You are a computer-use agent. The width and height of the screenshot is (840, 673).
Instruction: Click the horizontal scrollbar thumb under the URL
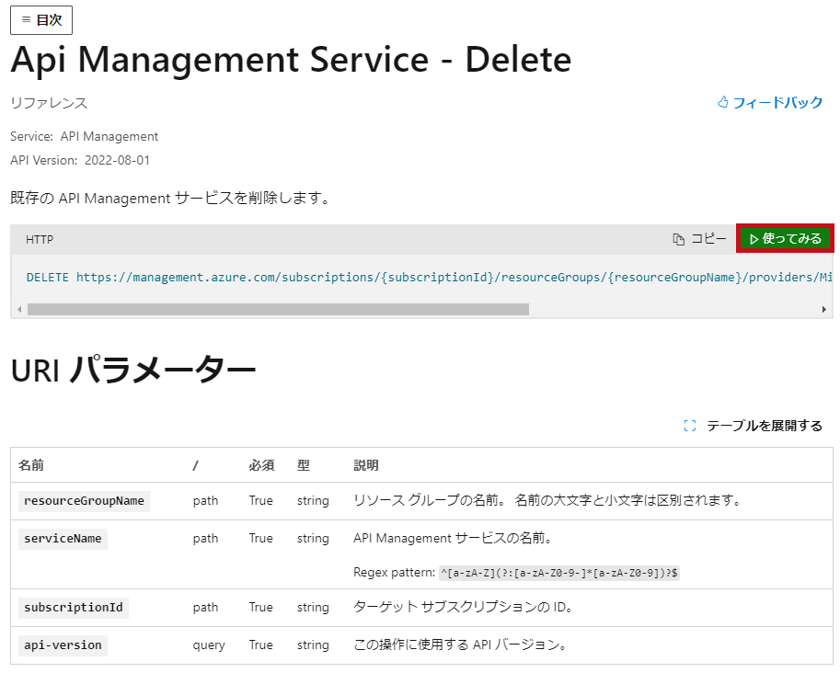(x=278, y=310)
